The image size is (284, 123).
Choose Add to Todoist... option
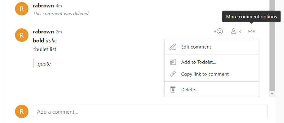(x=212, y=62)
